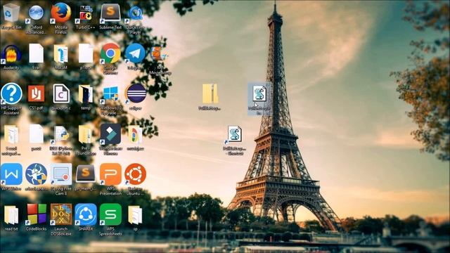Select the Google Chrome shortcut

tap(110, 53)
